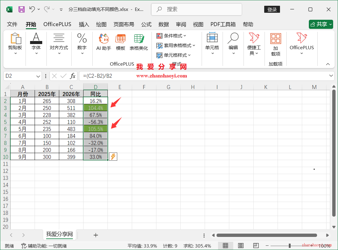Select row 5 header

[5, 122]
